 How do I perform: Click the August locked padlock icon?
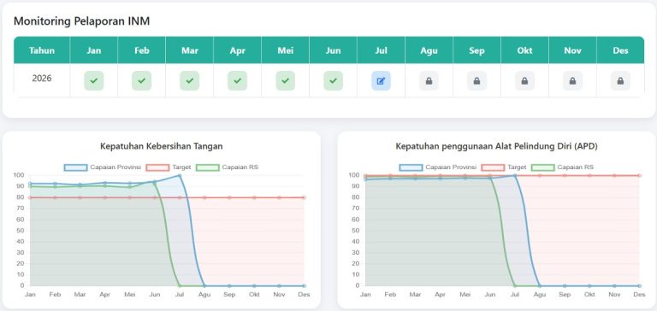point(429,81)
